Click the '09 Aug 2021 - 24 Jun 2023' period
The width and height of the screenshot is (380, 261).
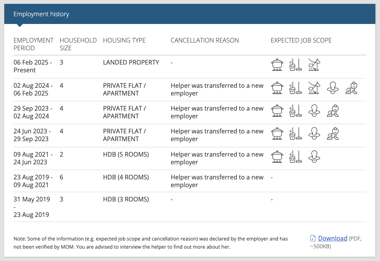point(33,158)
